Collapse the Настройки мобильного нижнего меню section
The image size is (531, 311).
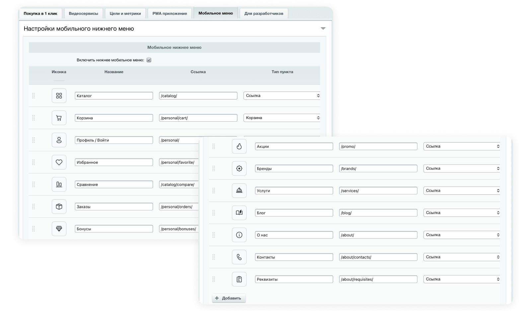click(323, 29)
